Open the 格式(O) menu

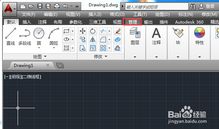117,14
